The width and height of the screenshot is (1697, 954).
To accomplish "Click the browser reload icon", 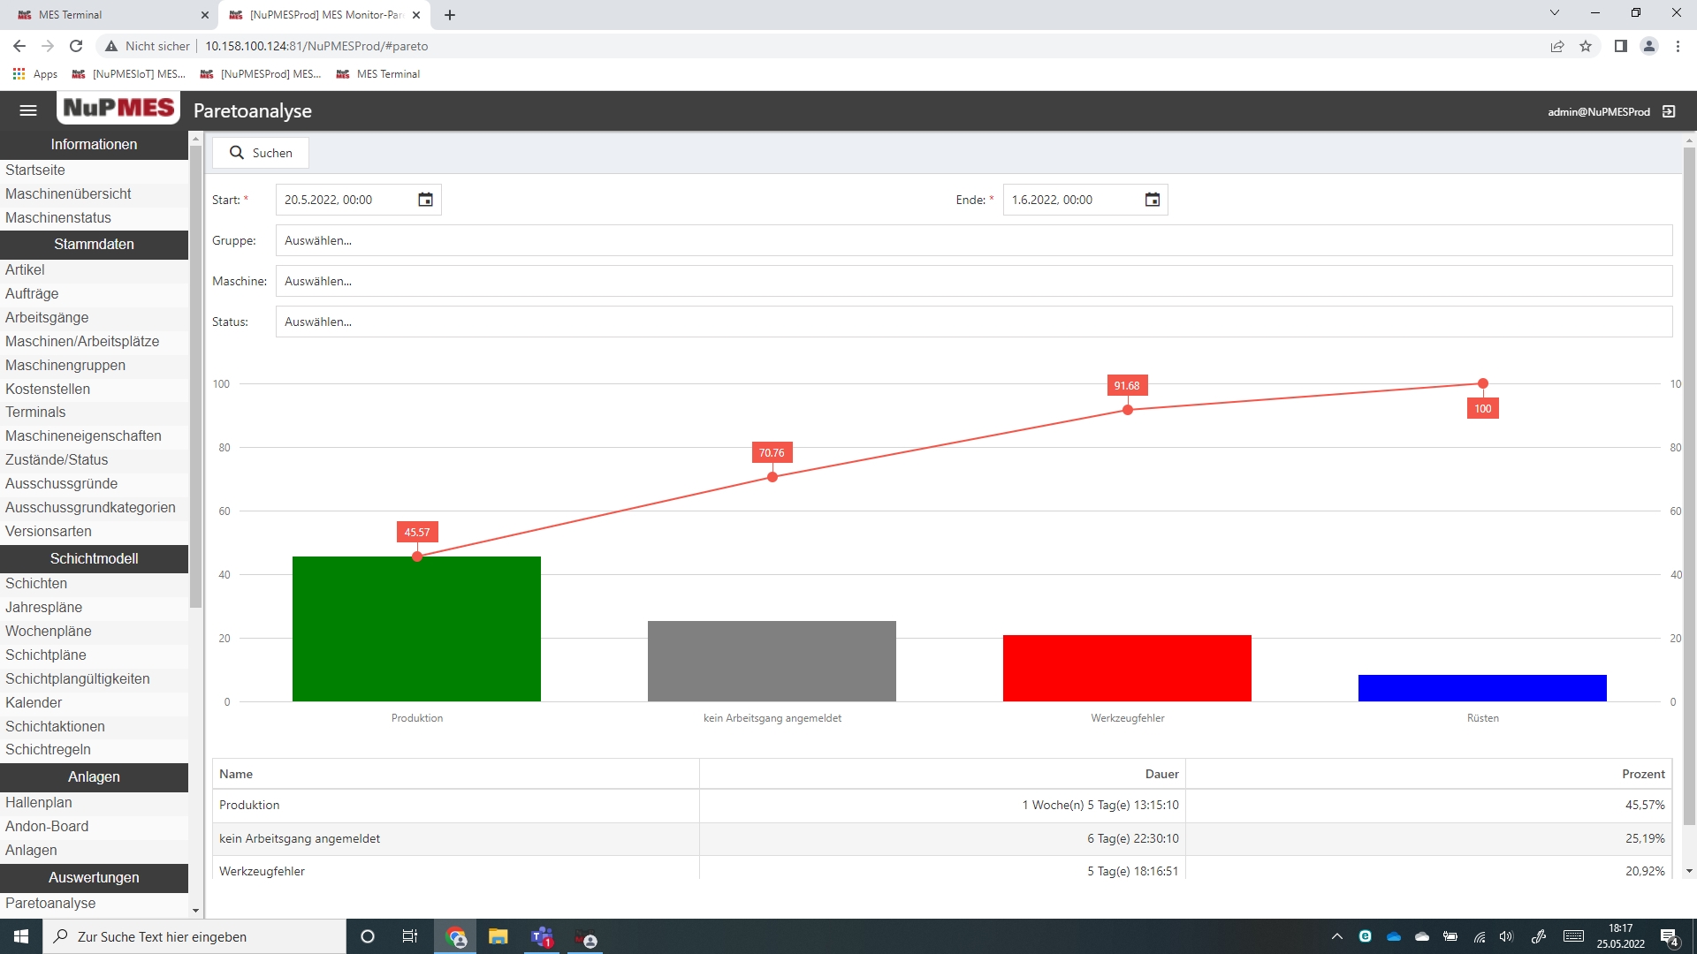I will pos(76,46).
